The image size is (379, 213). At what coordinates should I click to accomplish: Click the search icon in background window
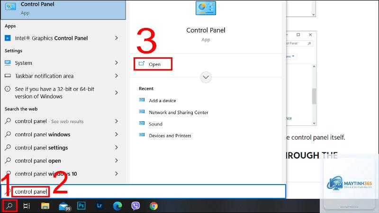pos(309,44)
